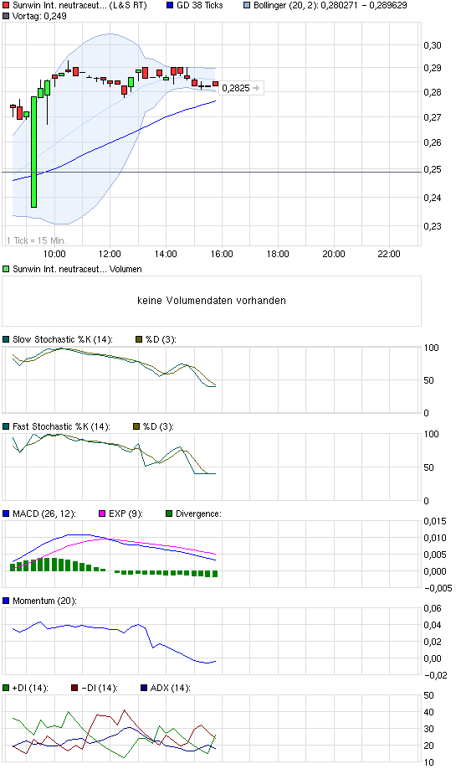Click the green +DI (14) swatch

coord(6,688)
